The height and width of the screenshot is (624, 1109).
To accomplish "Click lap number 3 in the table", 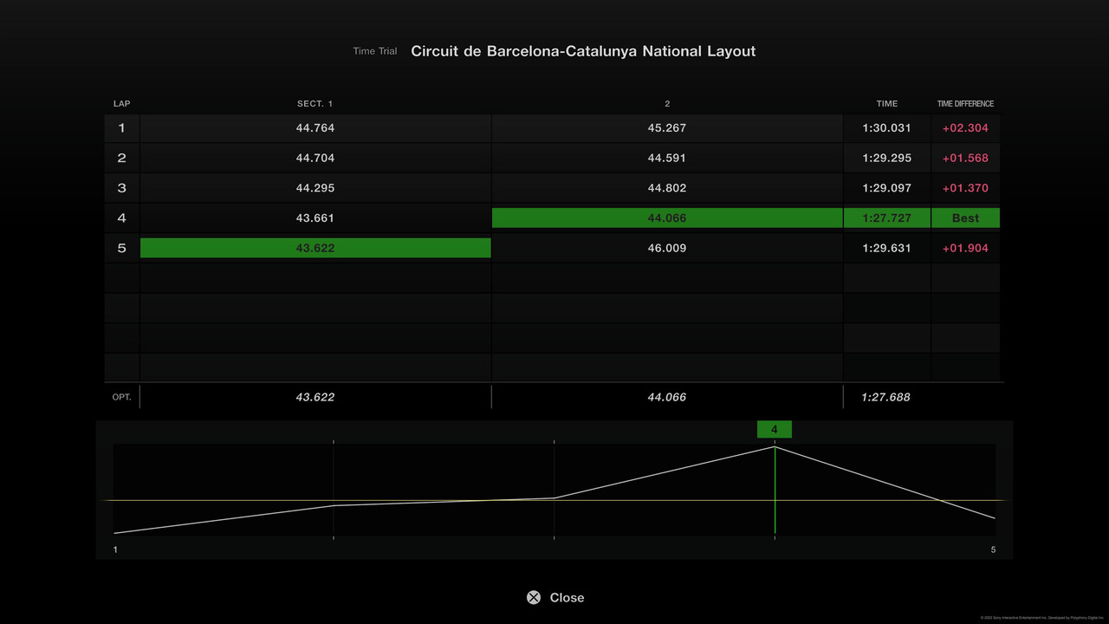I will point(121,188).
